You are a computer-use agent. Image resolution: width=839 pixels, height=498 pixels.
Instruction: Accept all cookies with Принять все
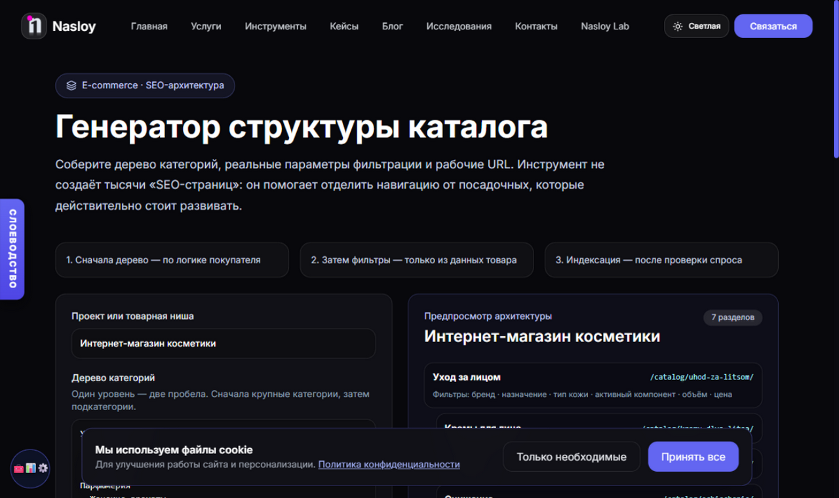click(693, 457)
